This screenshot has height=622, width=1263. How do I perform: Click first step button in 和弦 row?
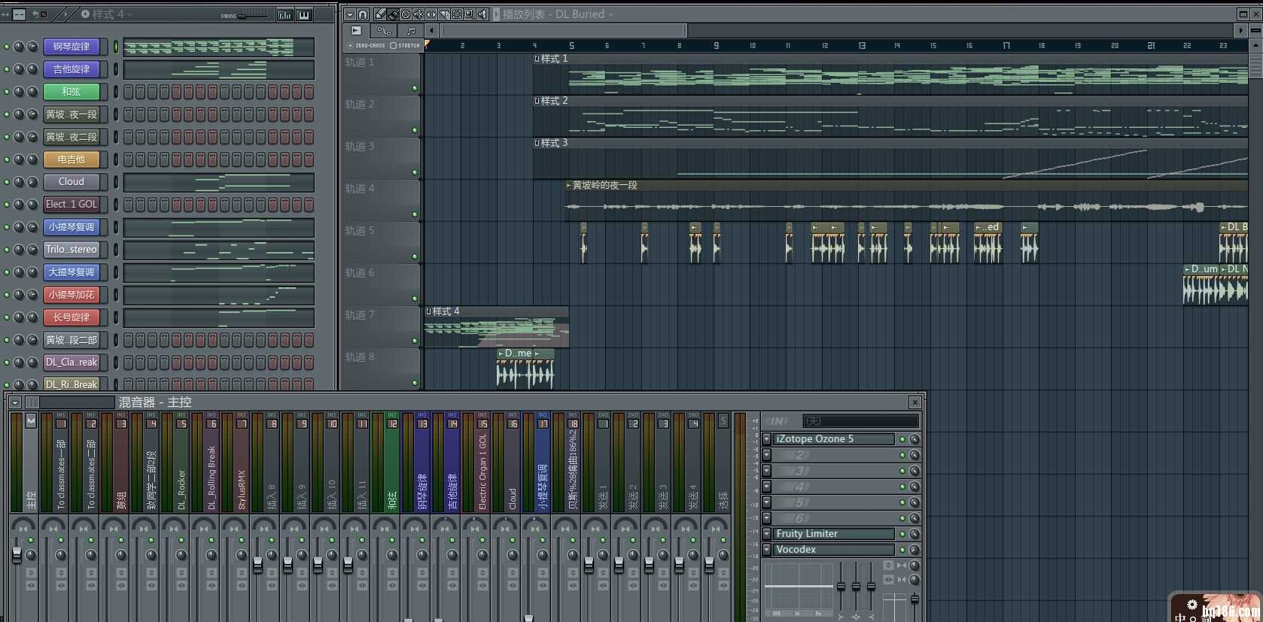[128, 92]
